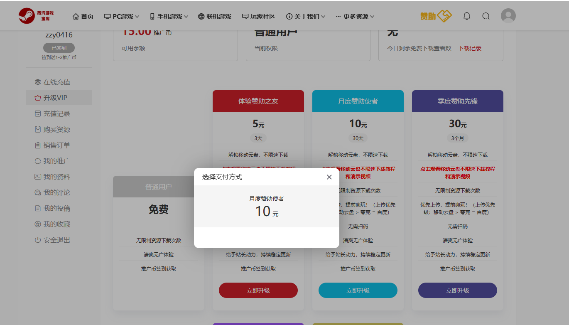The image size is (569, 325).
Task: Open the notification bell icon
Action: (x=466, y=16)
